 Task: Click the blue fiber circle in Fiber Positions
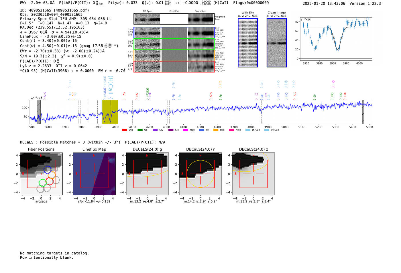48,169
